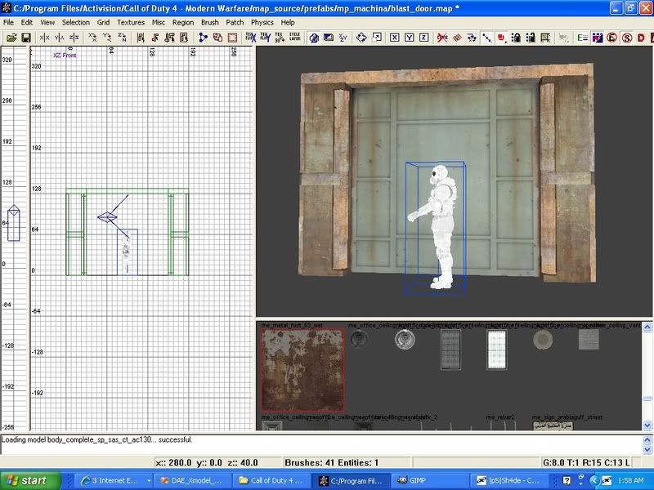Click the red letter D toolbar icon
This screenshot has width=654, height=490.
point(641,38)
